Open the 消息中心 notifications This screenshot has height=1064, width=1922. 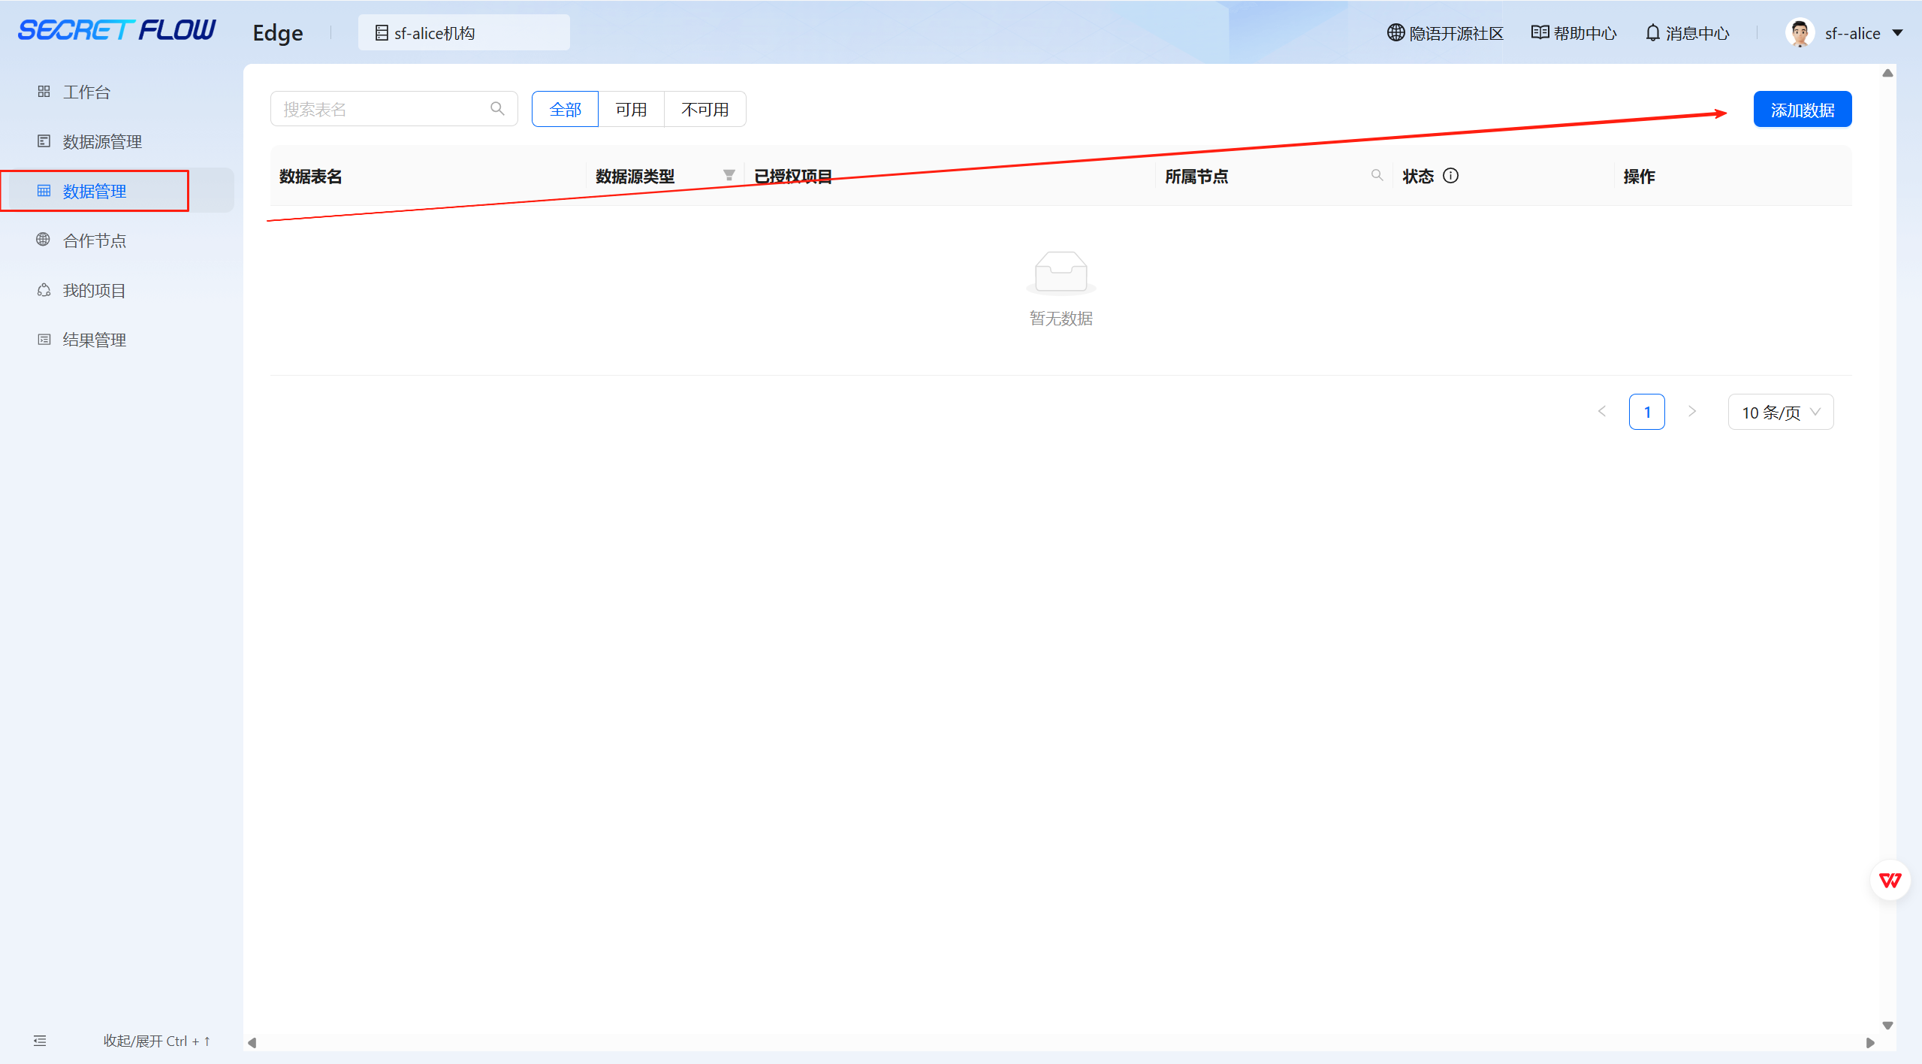click(x=1687, y=33)
